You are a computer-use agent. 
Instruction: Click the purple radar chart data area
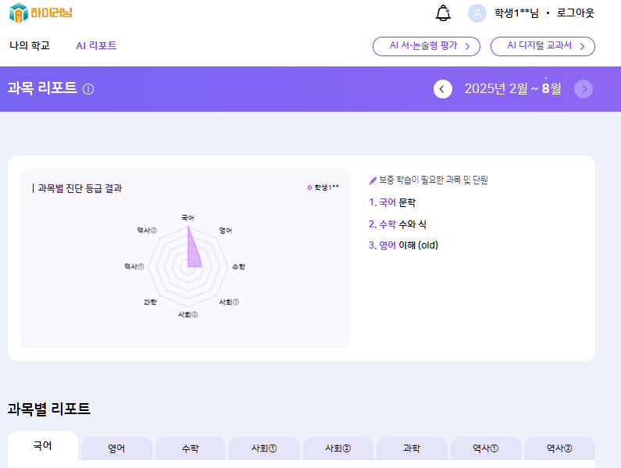(193, 255)
